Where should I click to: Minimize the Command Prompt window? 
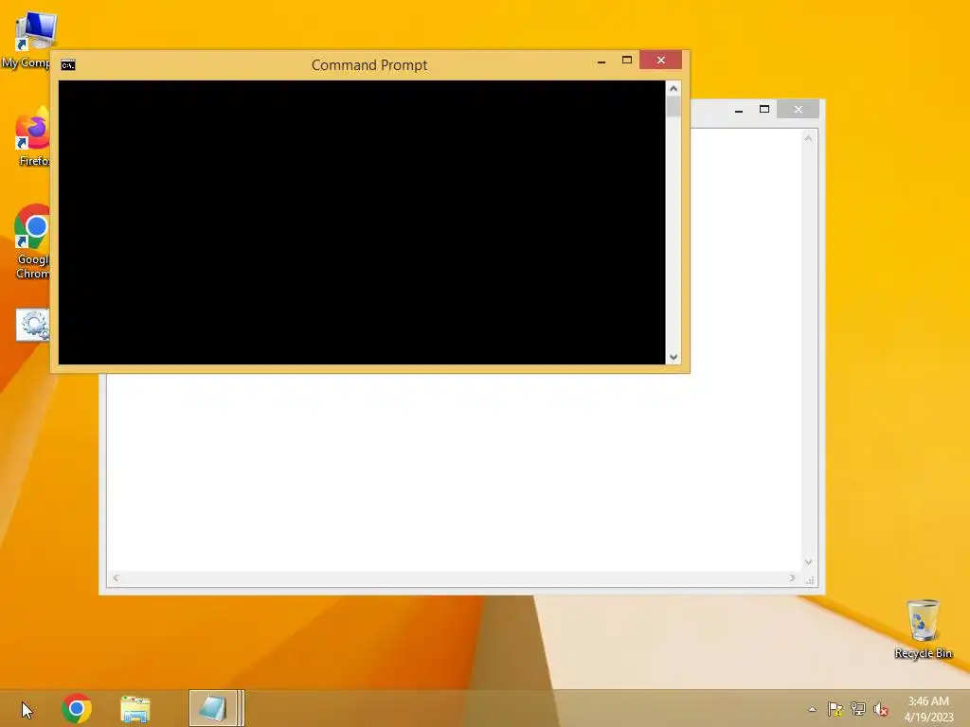pos(602,61)
